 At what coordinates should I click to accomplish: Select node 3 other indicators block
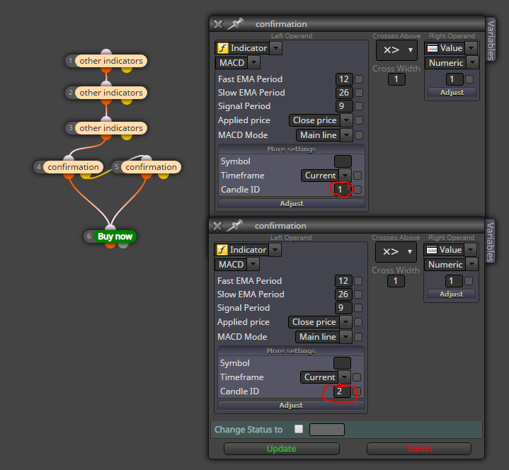111,128
